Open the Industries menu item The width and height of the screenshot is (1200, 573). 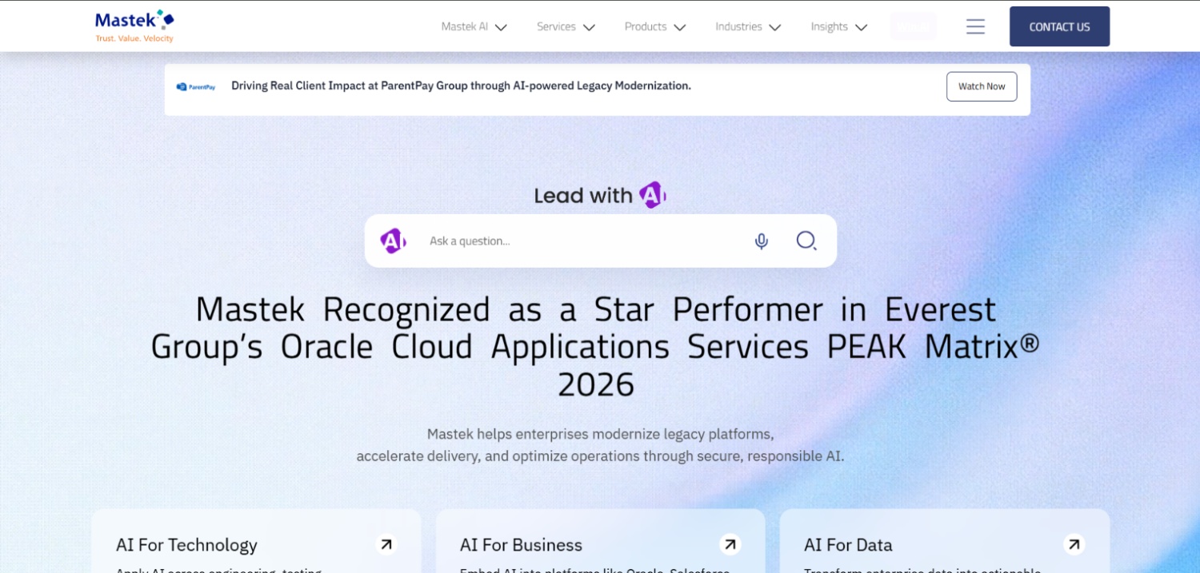click(x=738, y=26)
